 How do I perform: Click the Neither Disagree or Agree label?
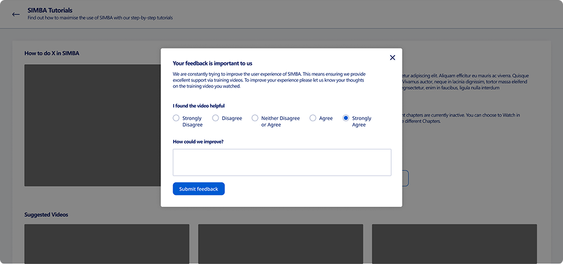[280, 122]
